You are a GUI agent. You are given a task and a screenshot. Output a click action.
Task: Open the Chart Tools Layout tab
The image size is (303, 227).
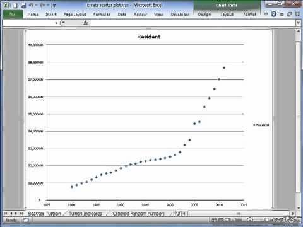point(227,15)
